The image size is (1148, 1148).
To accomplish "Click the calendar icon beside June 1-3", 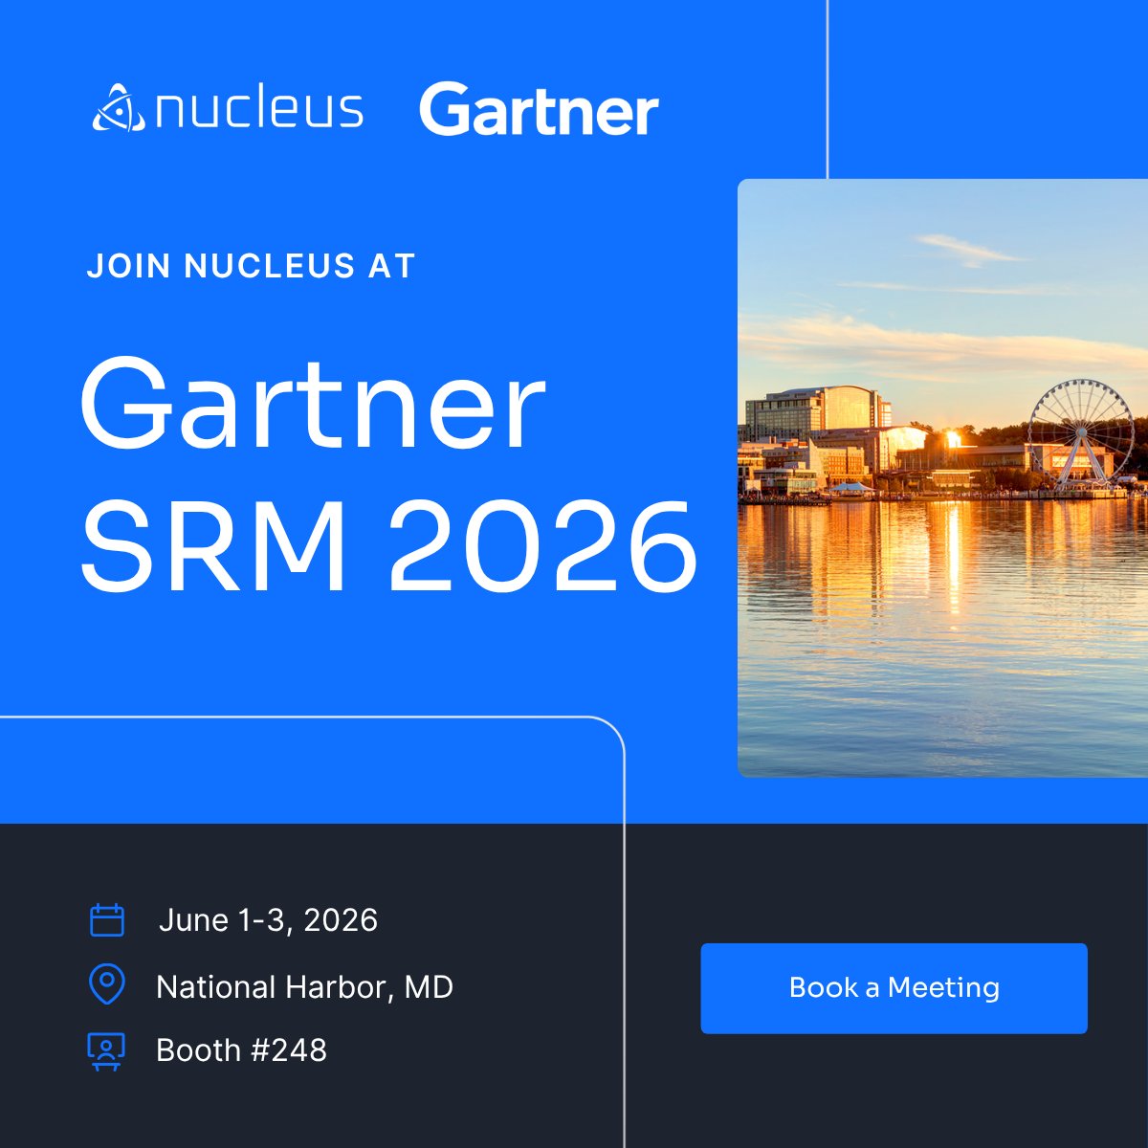I will (107, 920).
